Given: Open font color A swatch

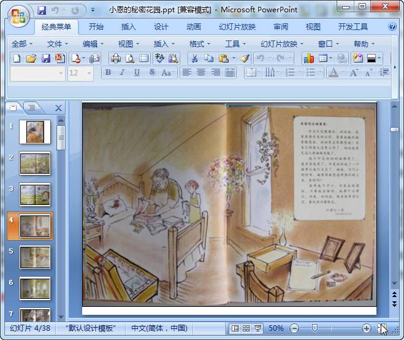Looking at the screenshot, I should pos(333,72).
